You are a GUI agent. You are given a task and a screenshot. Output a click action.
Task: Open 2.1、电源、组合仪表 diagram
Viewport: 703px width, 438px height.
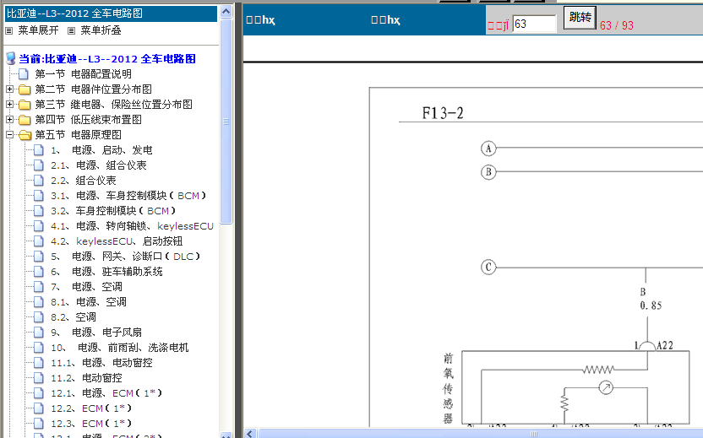click(99, 165)
